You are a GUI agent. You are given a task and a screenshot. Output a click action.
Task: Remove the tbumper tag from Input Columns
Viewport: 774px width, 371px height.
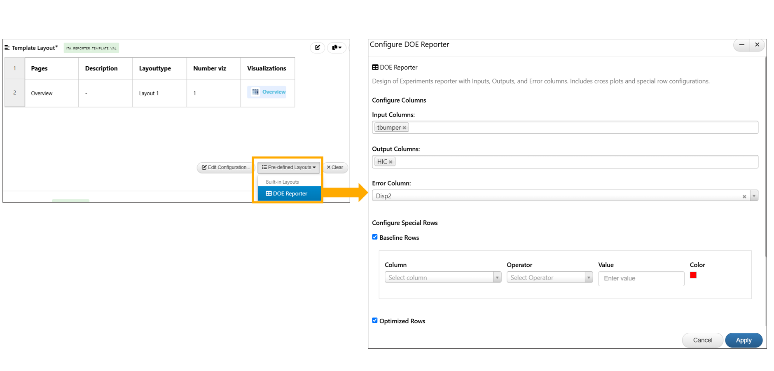click(405, 128)
